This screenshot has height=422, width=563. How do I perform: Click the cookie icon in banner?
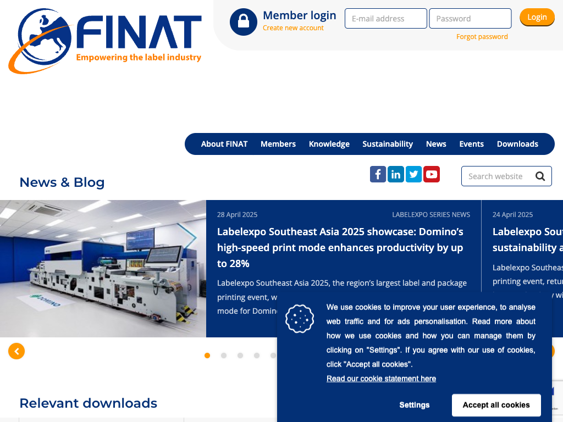point(300,319)
